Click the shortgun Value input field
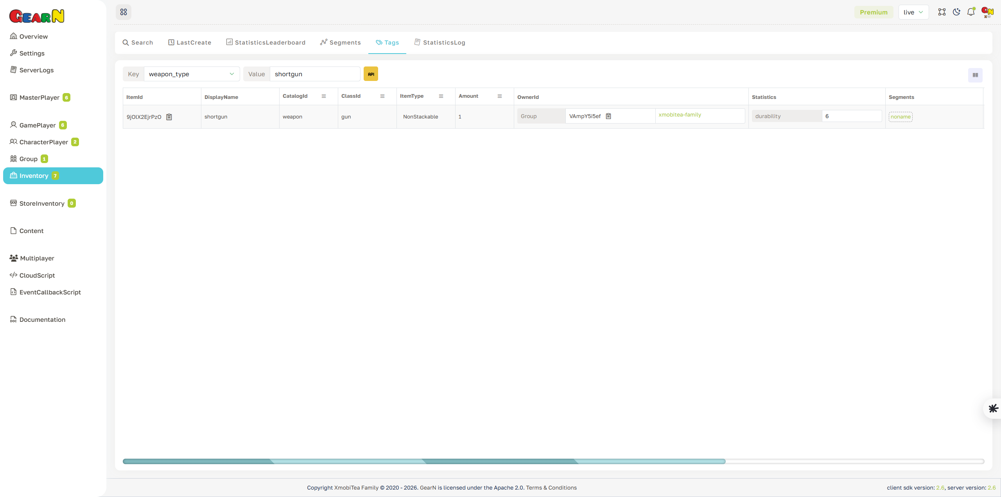 315,74
